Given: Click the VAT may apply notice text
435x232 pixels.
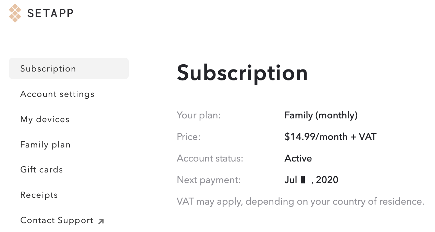Looking at the screenshot, I should pyautogui.click(x=300, y=201).
